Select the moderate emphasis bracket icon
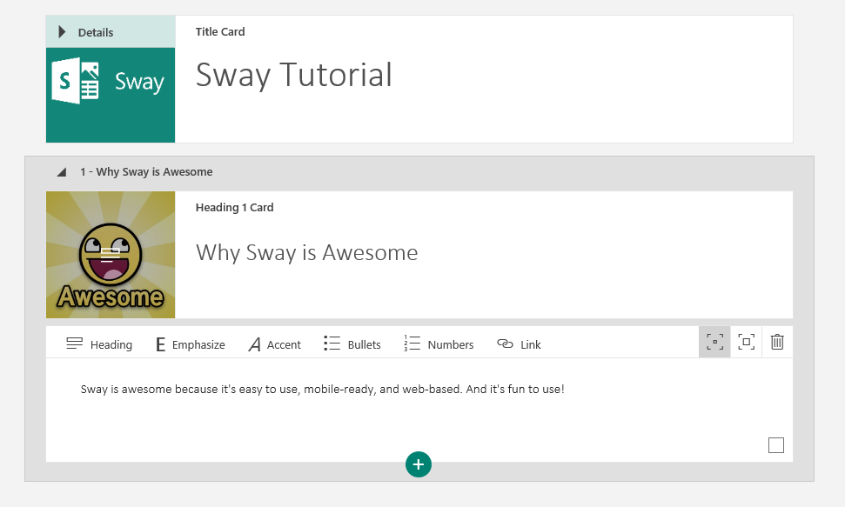Image resolution: width=845 pixels, height=507 pixels. (746, 343)
